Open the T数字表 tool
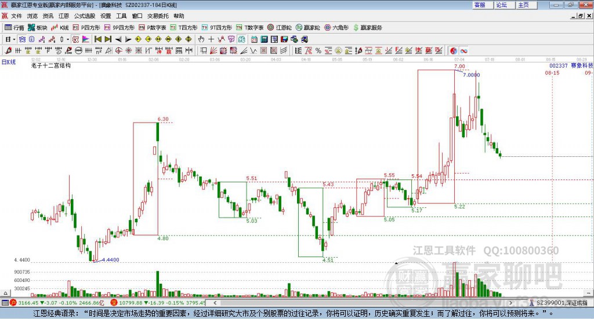Screen dimensions: 594x319 249,28
